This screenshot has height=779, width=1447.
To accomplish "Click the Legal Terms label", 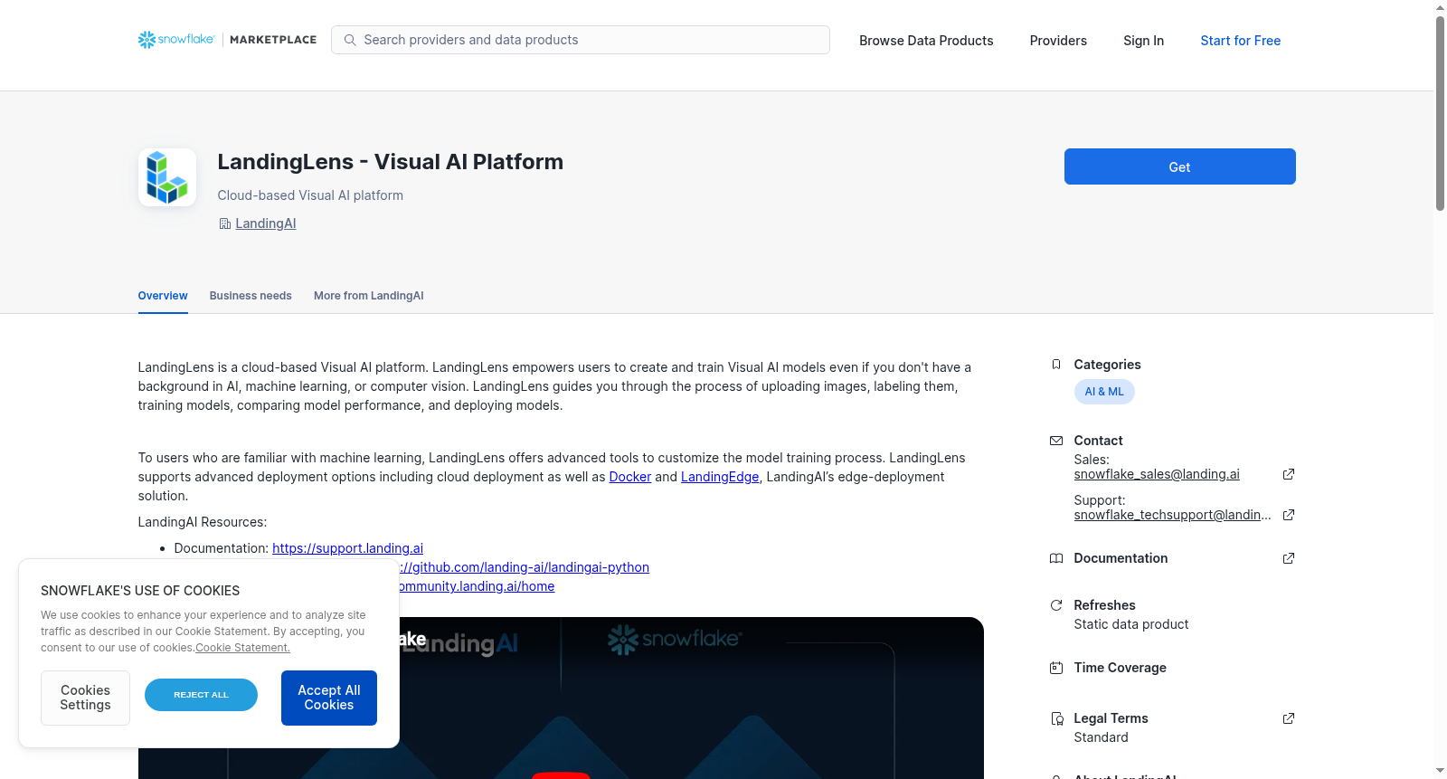I will point(1111,718).
